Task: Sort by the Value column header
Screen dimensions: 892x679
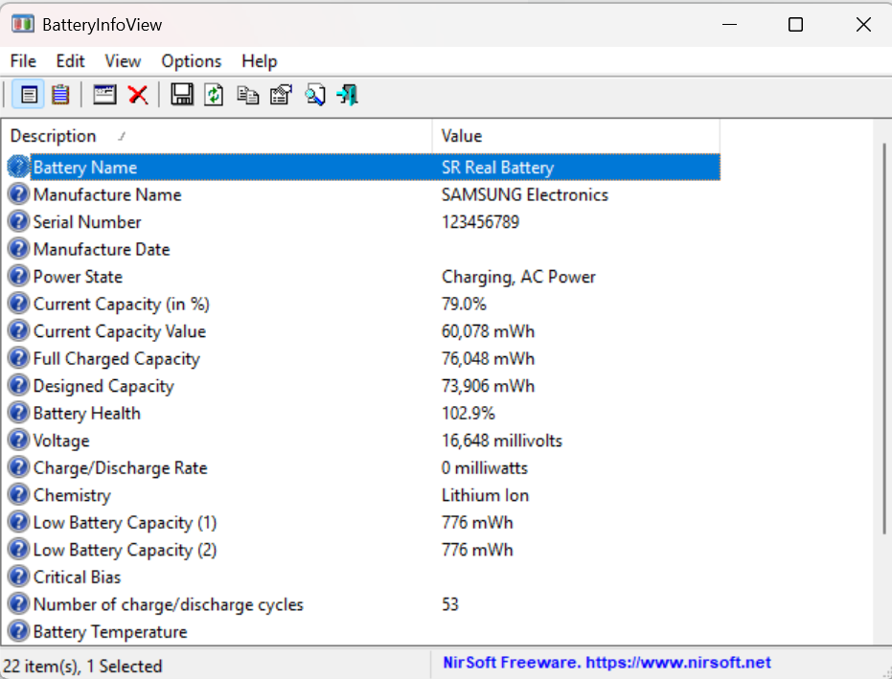Action: point(576,136)
